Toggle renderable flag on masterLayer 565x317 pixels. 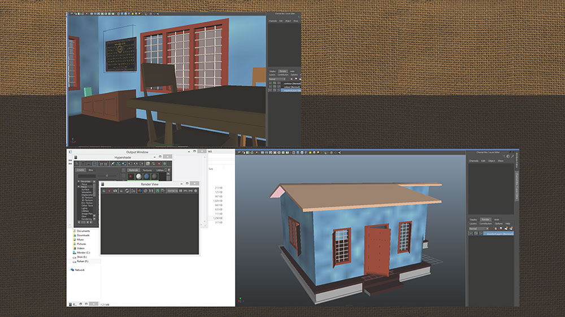point(471,233)
